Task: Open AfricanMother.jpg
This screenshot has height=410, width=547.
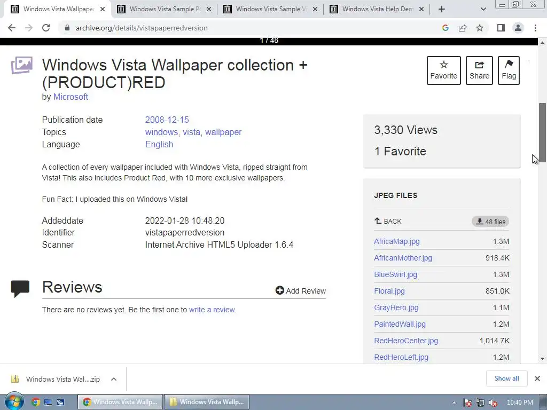Action: point(403,258)
